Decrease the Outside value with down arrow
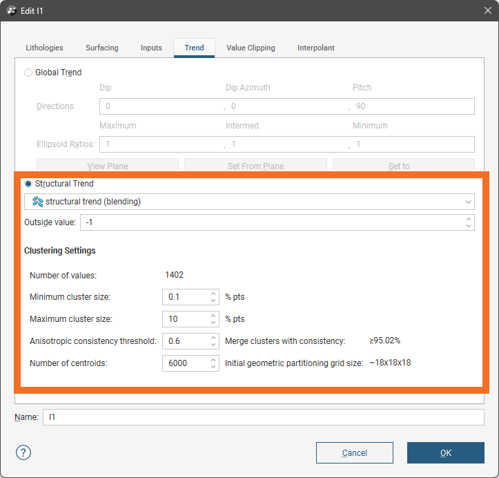The image size is (499, 478). point(469,226)
